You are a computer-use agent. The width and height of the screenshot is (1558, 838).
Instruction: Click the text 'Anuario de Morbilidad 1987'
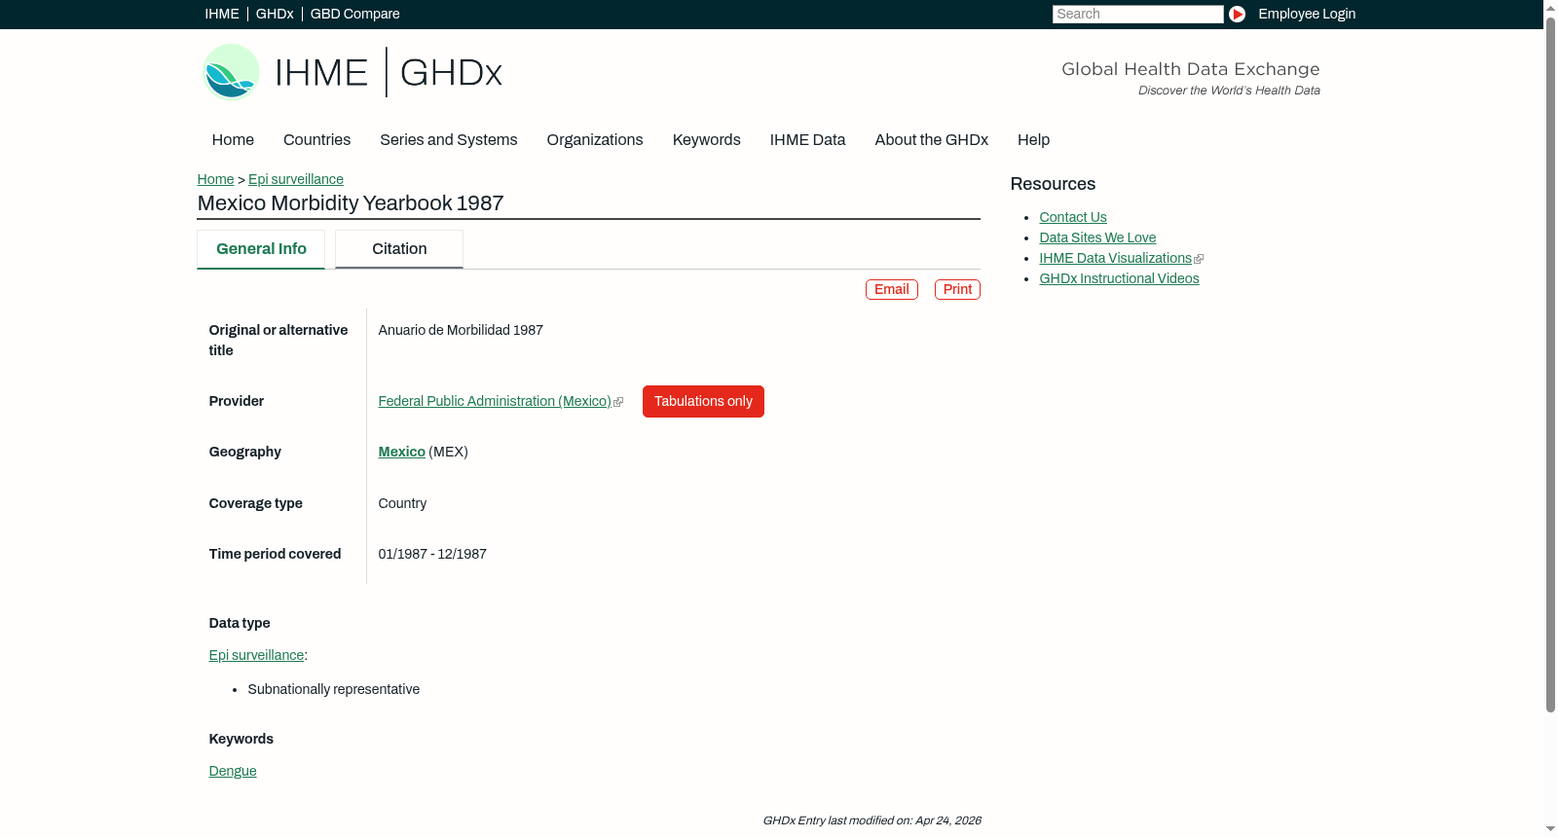point(461,330)
